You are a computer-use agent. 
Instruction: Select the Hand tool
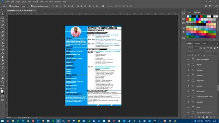coord(2,78)
